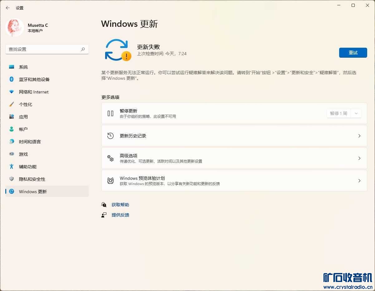Open 更新历史记录 row
Viewport: 375px width, 291px height.
pyautogui.click(x=234, y=136)
